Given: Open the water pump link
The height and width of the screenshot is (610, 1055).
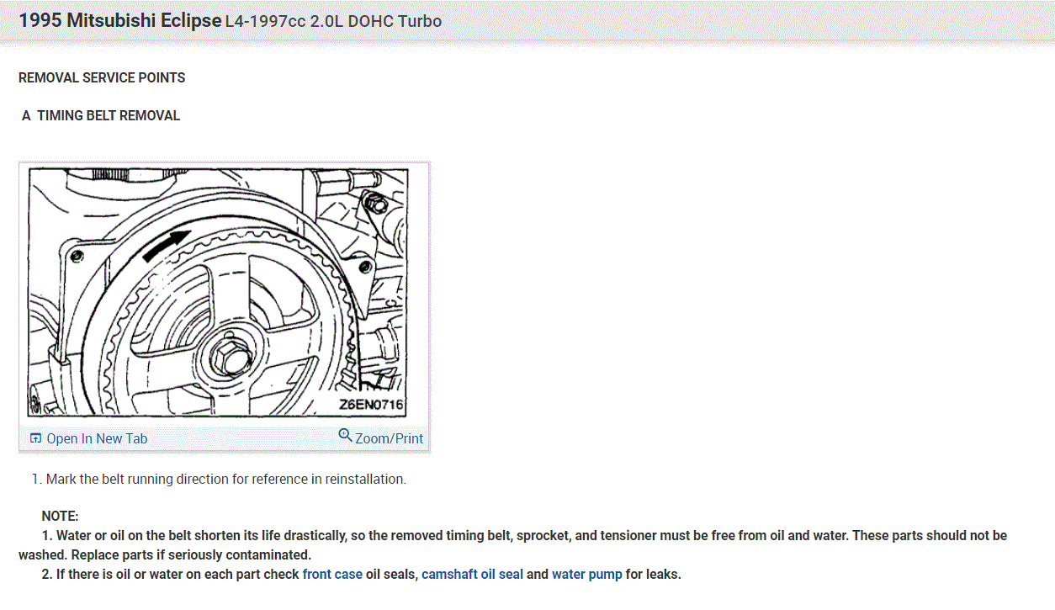Looking at the screenshot, I should (x=587, y=574).
